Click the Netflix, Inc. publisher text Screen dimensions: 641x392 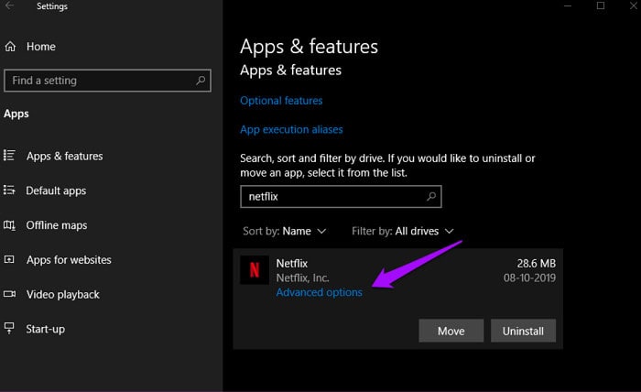[302, 278]
